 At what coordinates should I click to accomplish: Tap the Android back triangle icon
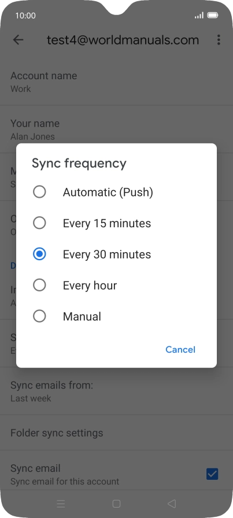click(x=172, y=504)
